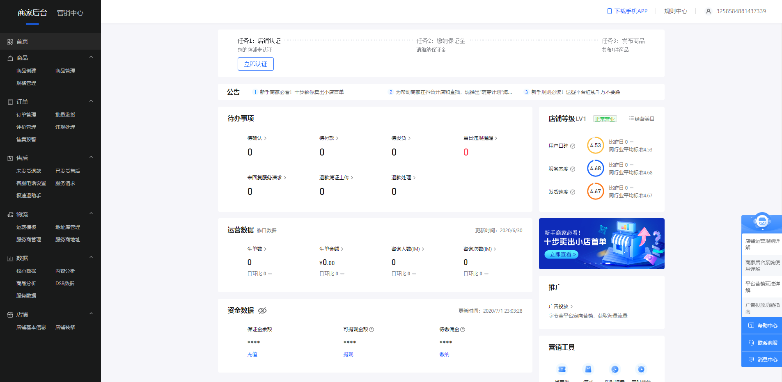The width and height of the screenshot is (782, 382).
Task: Open 订单管理 in sidebar
Action: click(x=26, y=115)
